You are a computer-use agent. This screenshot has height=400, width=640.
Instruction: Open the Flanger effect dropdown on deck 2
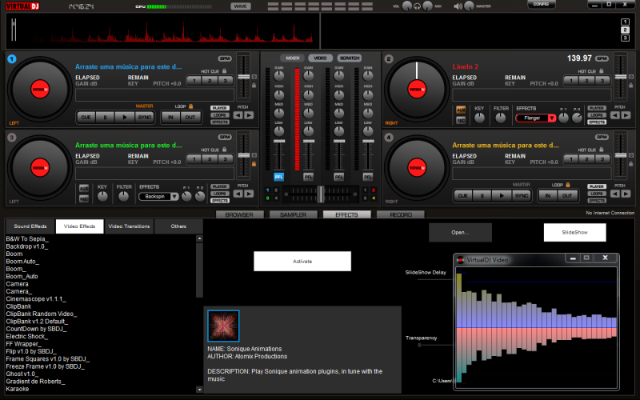click(x=552, y=118)
